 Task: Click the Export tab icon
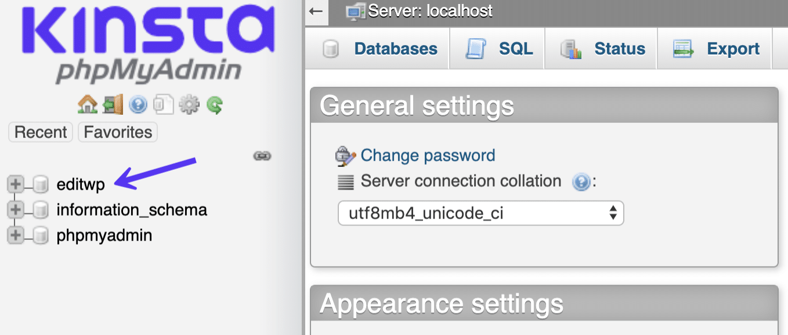(x=684, y=49)
